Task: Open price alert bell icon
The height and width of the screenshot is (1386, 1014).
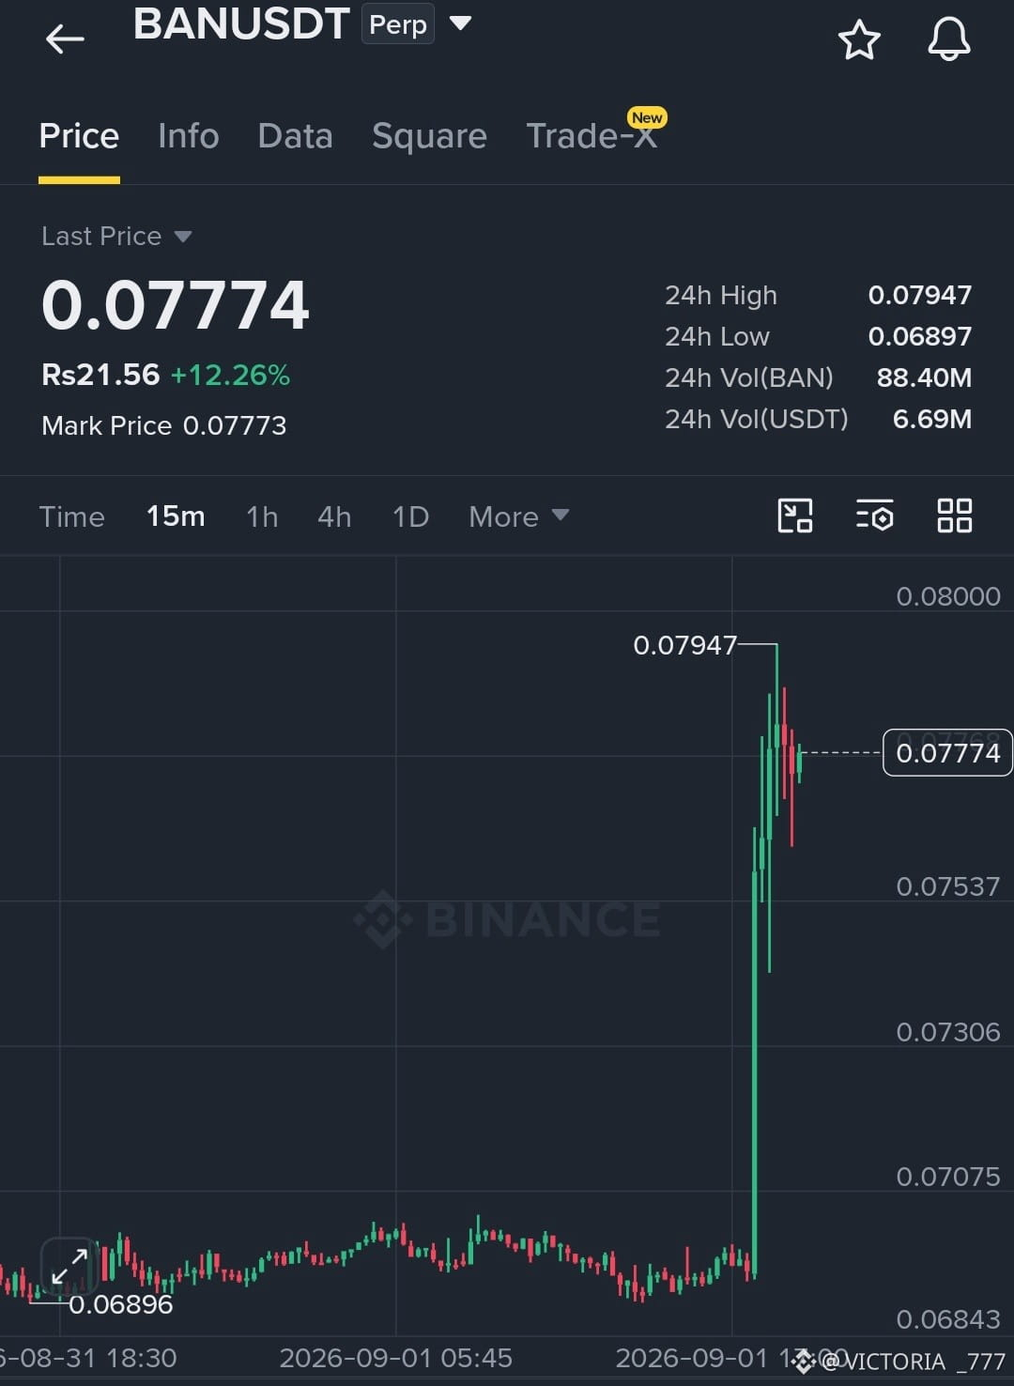Action: 949,39
